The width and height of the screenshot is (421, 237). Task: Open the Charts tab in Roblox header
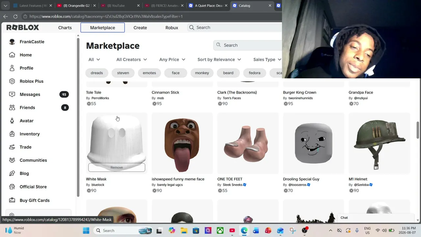pyautogui.click(x=65, y=28)
